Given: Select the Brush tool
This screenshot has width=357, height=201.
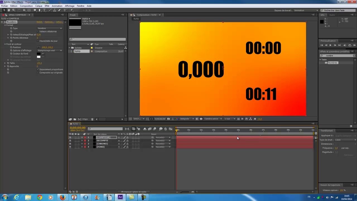Looking at the screenshot, I should tap(50, 10).
